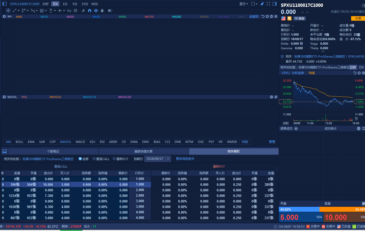Screen dimensions: 365x231
Task: Select the eraser tool in drawing toolbar
Action: point(83,11)
